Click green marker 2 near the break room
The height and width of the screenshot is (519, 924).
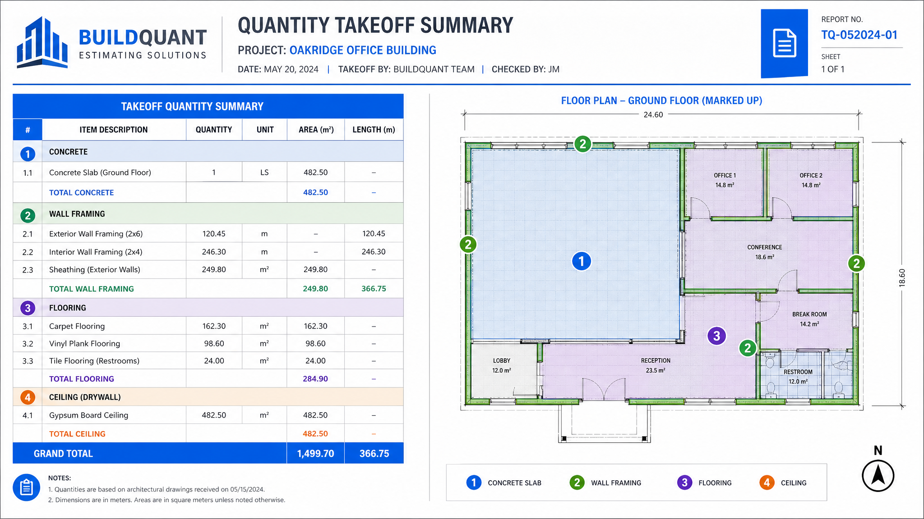(x=748, y=348)
